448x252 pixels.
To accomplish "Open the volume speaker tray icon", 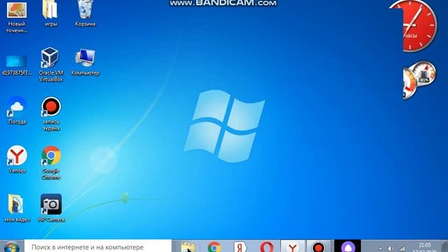I will point(391,248).
